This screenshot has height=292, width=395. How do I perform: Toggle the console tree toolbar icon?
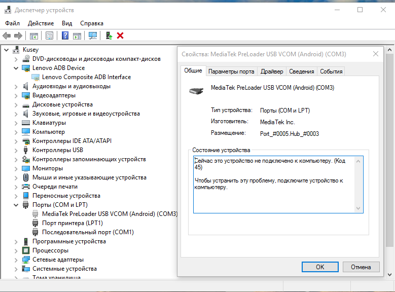(34, 36)
